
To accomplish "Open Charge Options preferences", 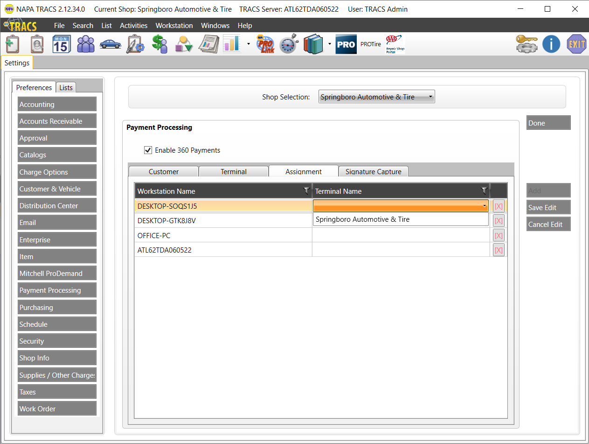I will tap(57, 172).
